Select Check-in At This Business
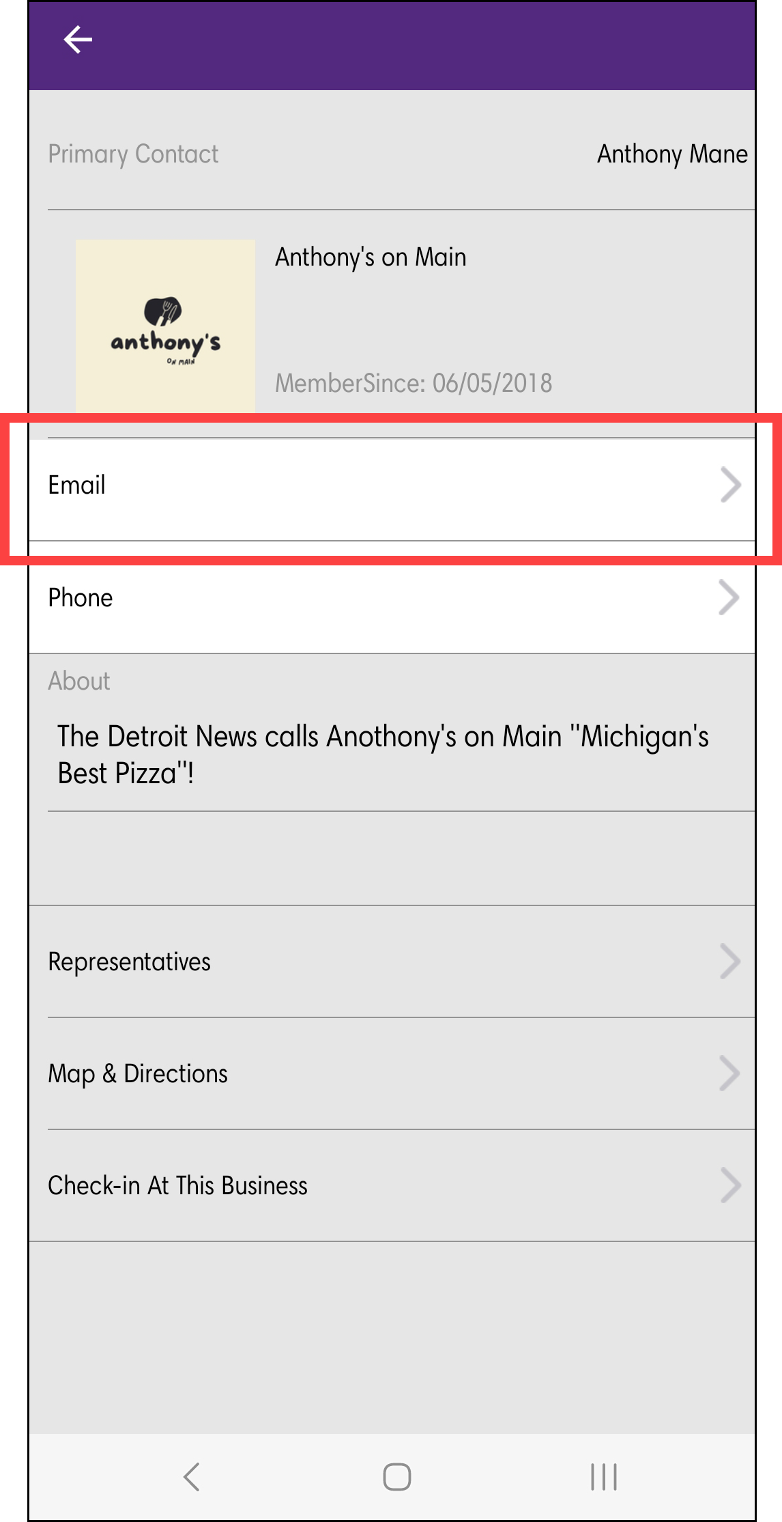 tap(177, 1185)
